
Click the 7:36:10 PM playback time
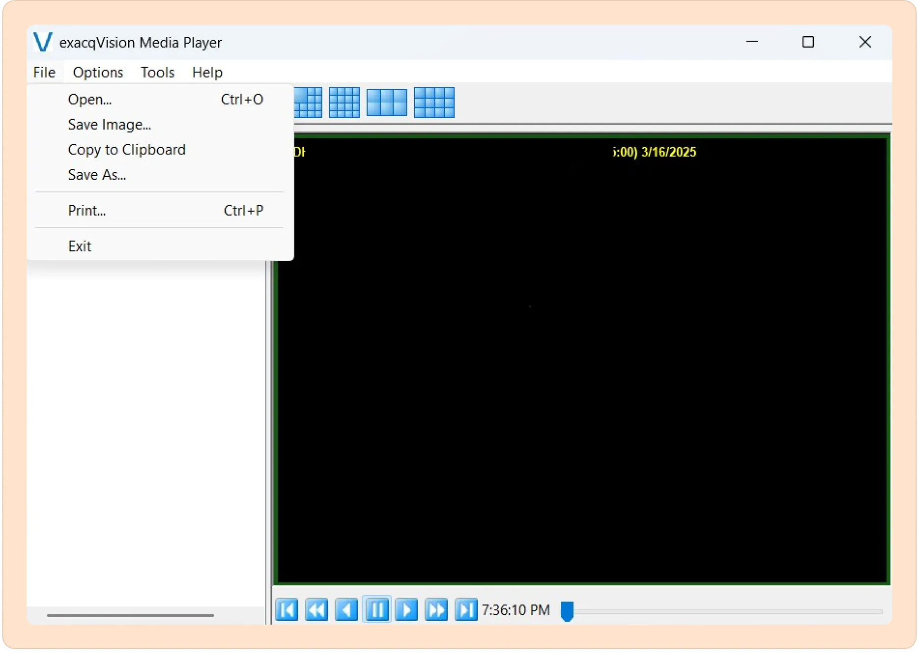pyautogui.click(x=516, y=611)
